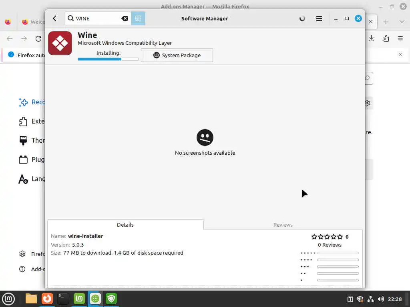Click the version 5.0.3 text
This screenshot has width=410, height=307.
pyautogui.click(x=78, y=245)
